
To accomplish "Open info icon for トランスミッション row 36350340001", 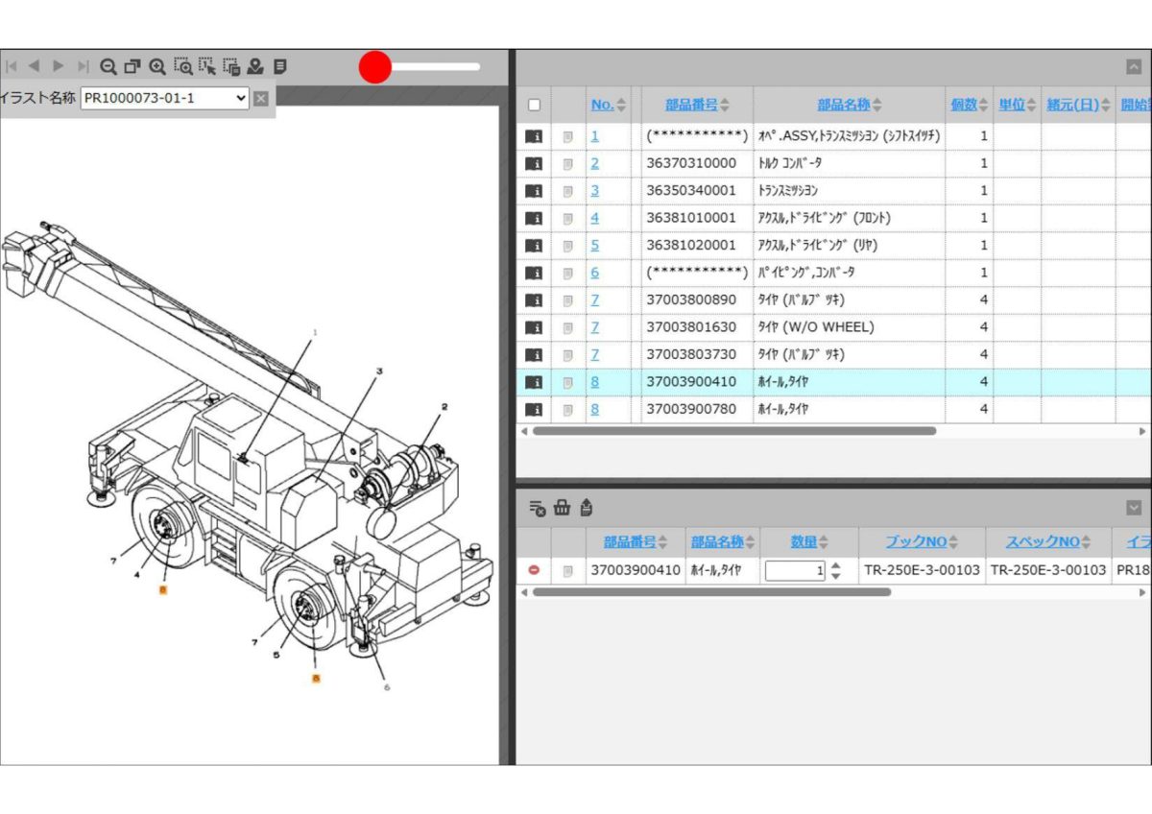I will coord(534,191).
